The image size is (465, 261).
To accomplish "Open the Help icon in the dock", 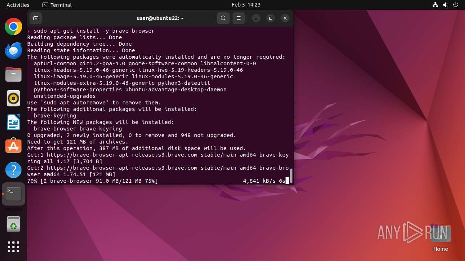I will [13, 170].
